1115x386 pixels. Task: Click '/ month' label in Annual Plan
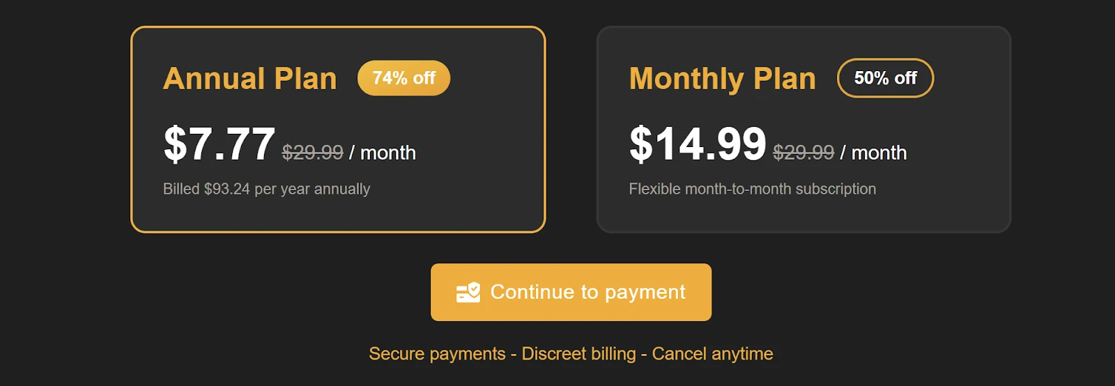tap(383, 153)
